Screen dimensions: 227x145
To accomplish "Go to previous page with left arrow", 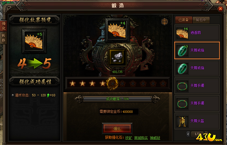I will [188, 134].
